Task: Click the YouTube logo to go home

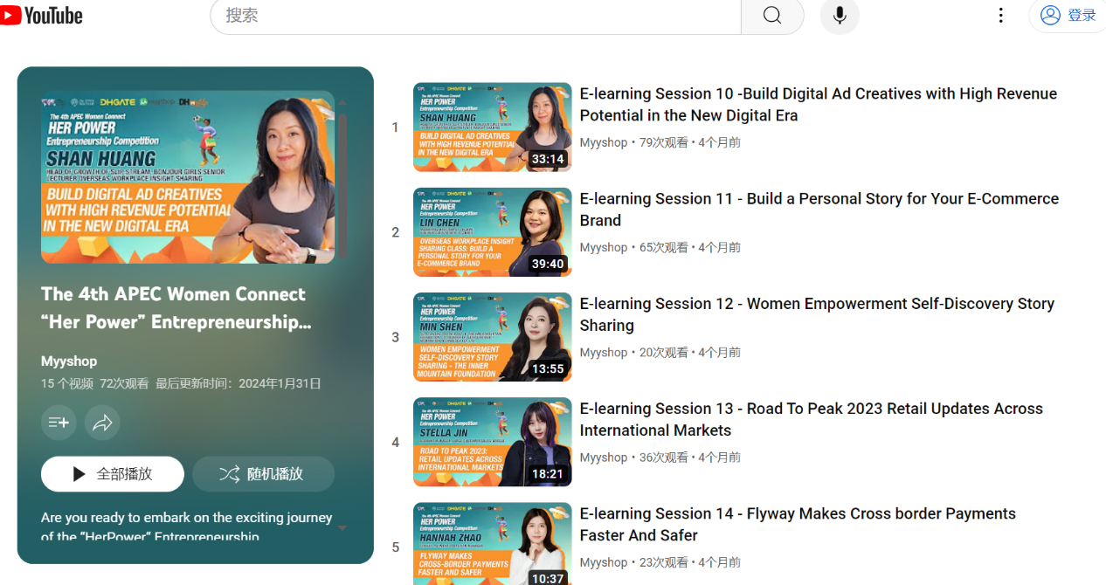Action: pos(42,15)
